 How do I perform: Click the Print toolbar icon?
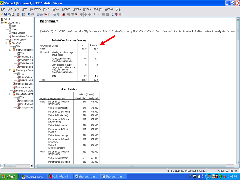click(9, 14)
